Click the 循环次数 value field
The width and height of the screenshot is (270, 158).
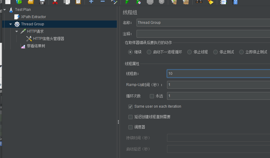coord(219,96)
